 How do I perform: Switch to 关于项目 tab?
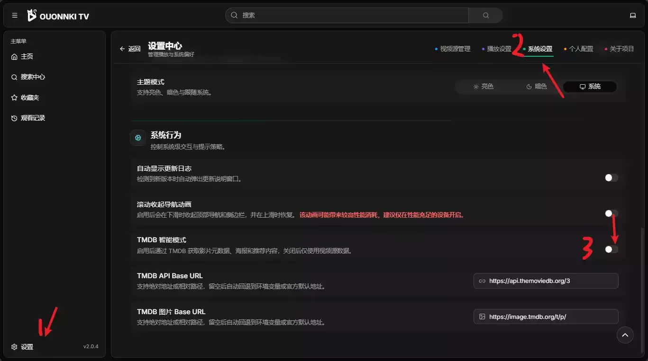click(x=619, y=49)
